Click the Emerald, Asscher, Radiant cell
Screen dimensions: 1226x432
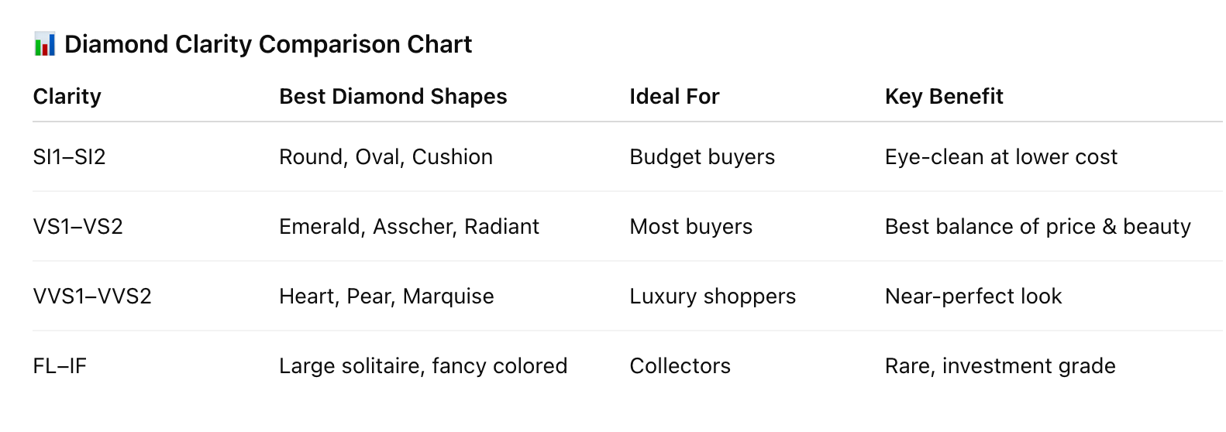(x=409, y=226)
